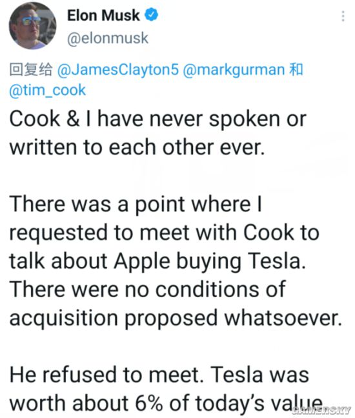The height and width of the screenshot is (418, 355).
Task: Click the line 'written to each other ever.'
Action: coord(137,147)
